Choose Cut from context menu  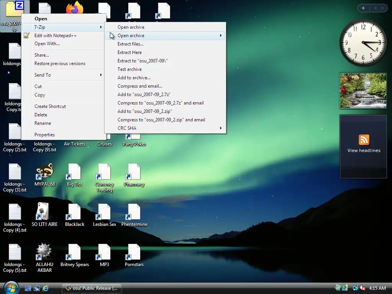62,86
